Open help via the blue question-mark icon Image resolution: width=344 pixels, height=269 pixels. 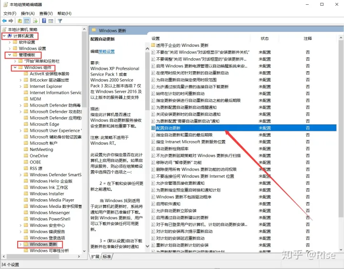(44, 21)
